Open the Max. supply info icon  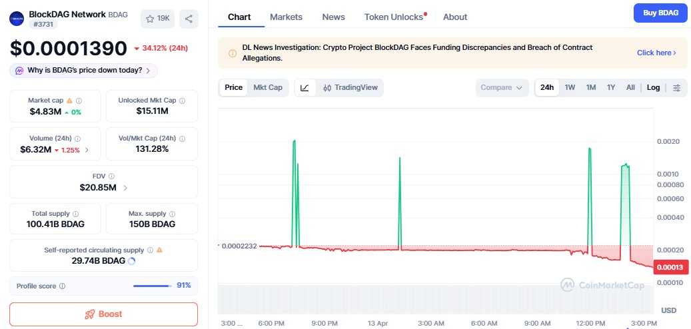pyautogui.click(x=172, y=214)
